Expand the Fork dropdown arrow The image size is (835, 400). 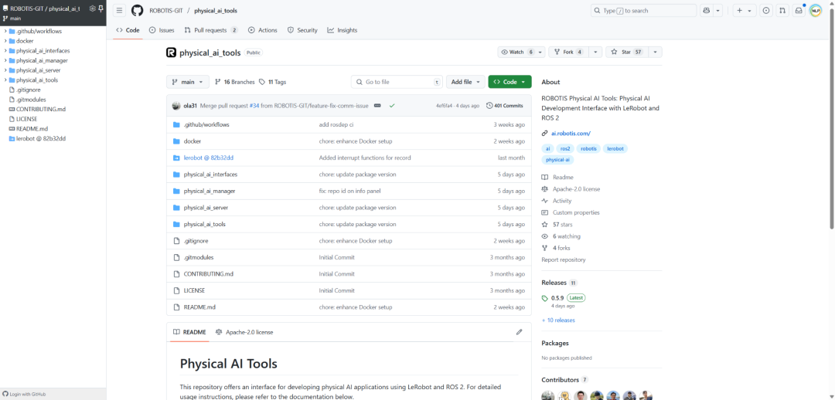click(595, 53)
